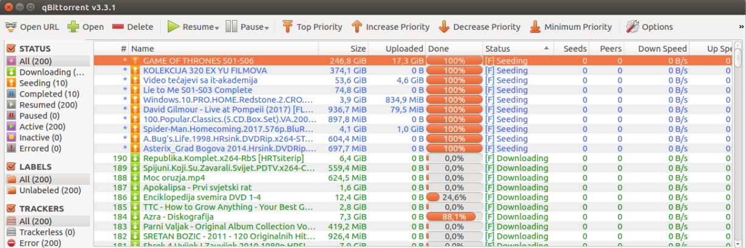Click size cell 374,1 GiB

coord(348,71)
